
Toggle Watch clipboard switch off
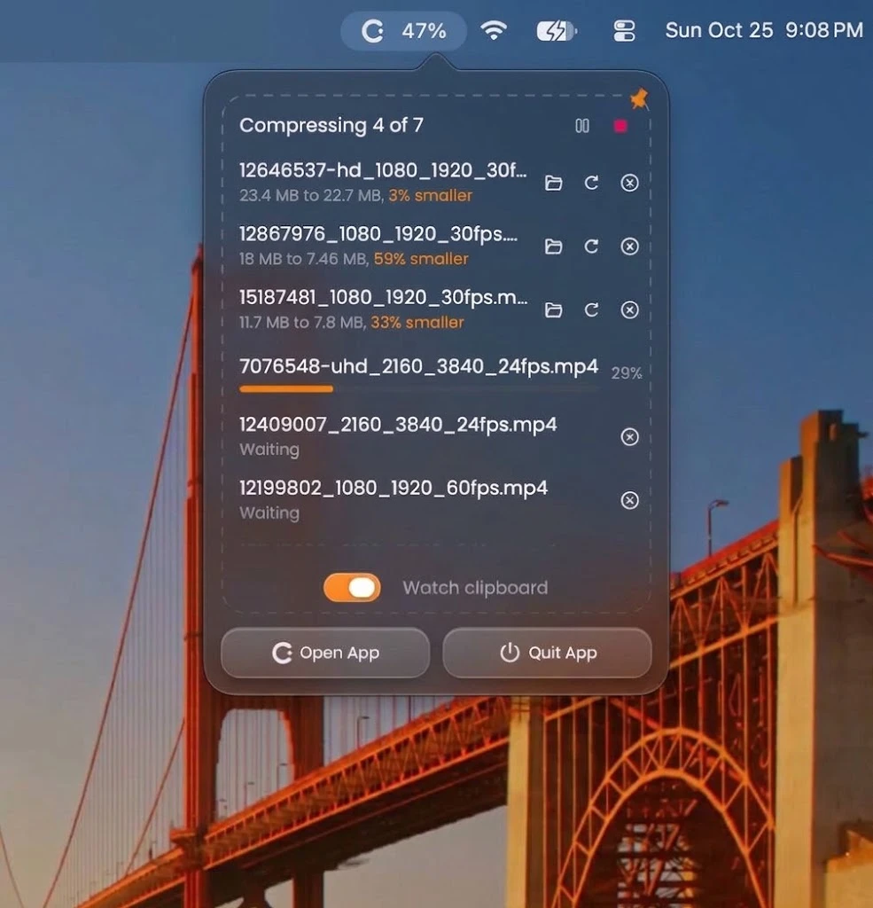[352, 588]
